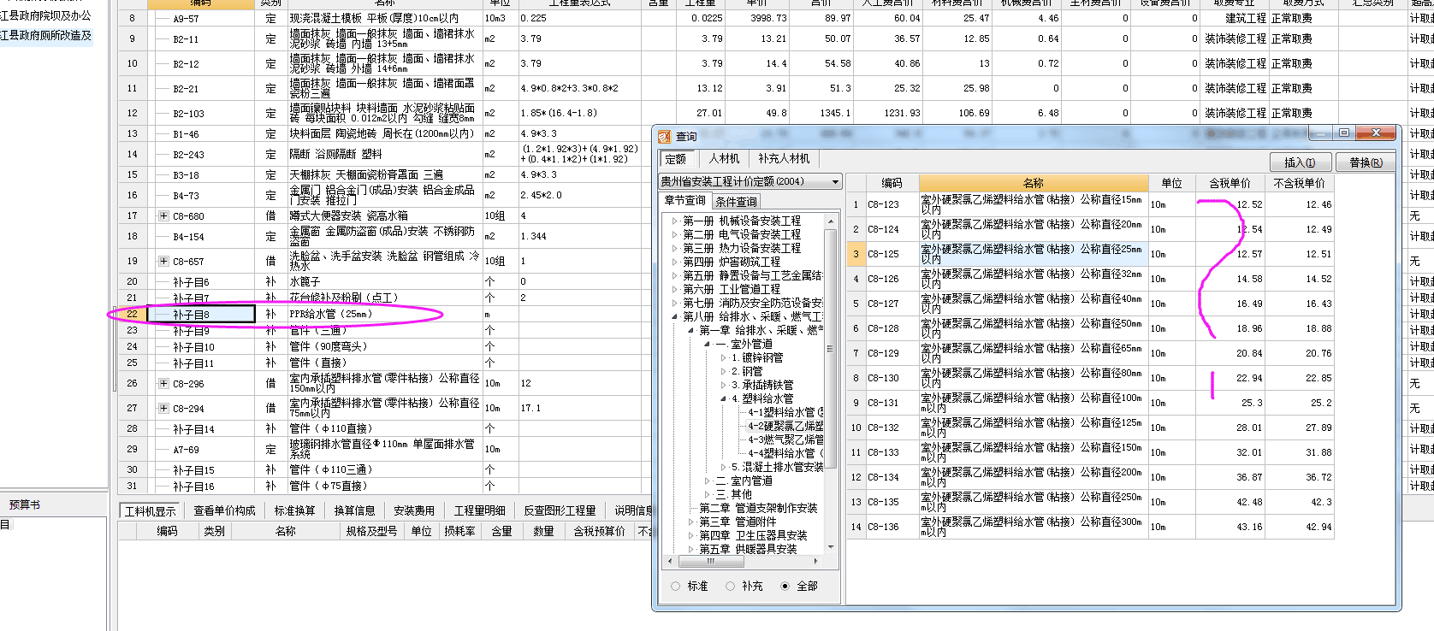This screenshot has width=1434, height=631.
Task: Select query row C8-130
Action: pos(1090,378)
